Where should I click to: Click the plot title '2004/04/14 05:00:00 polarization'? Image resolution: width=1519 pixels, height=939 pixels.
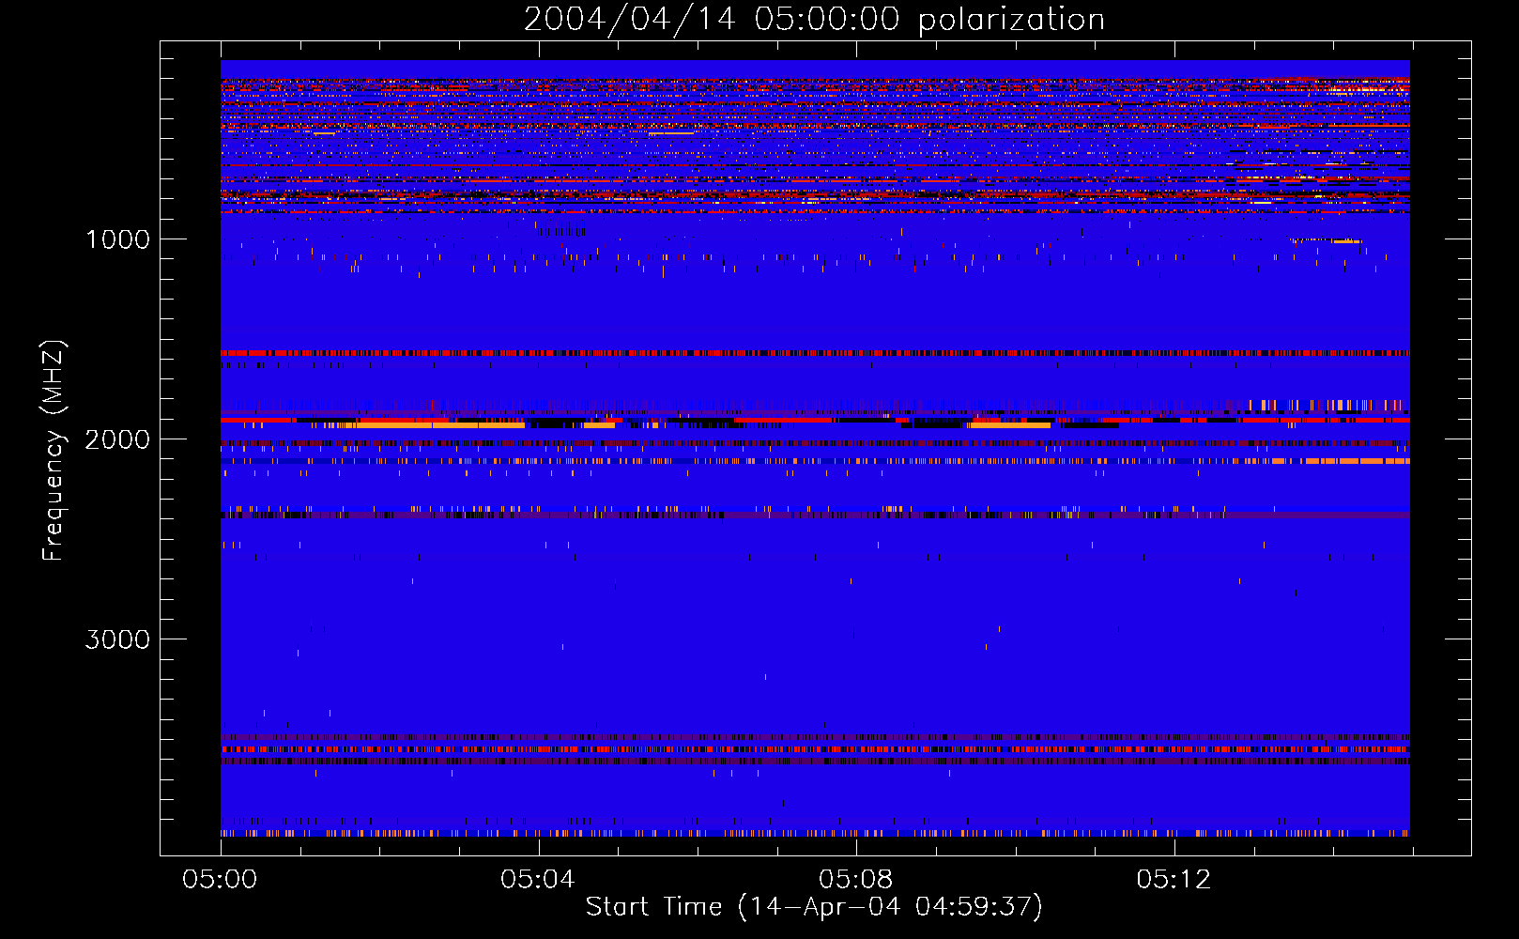pos(814,20)
